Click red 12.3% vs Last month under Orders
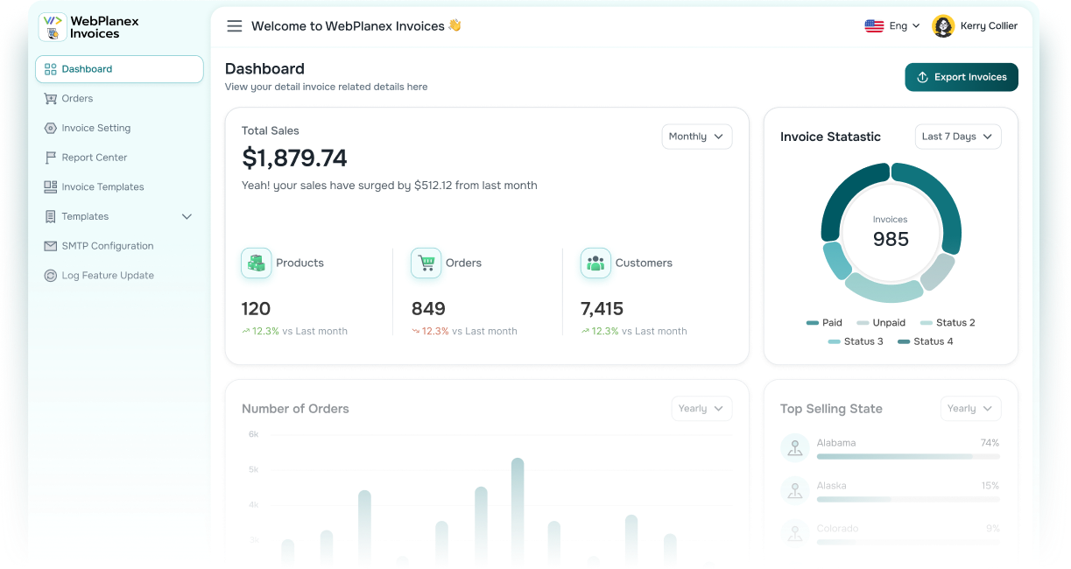 click(464, 332)
